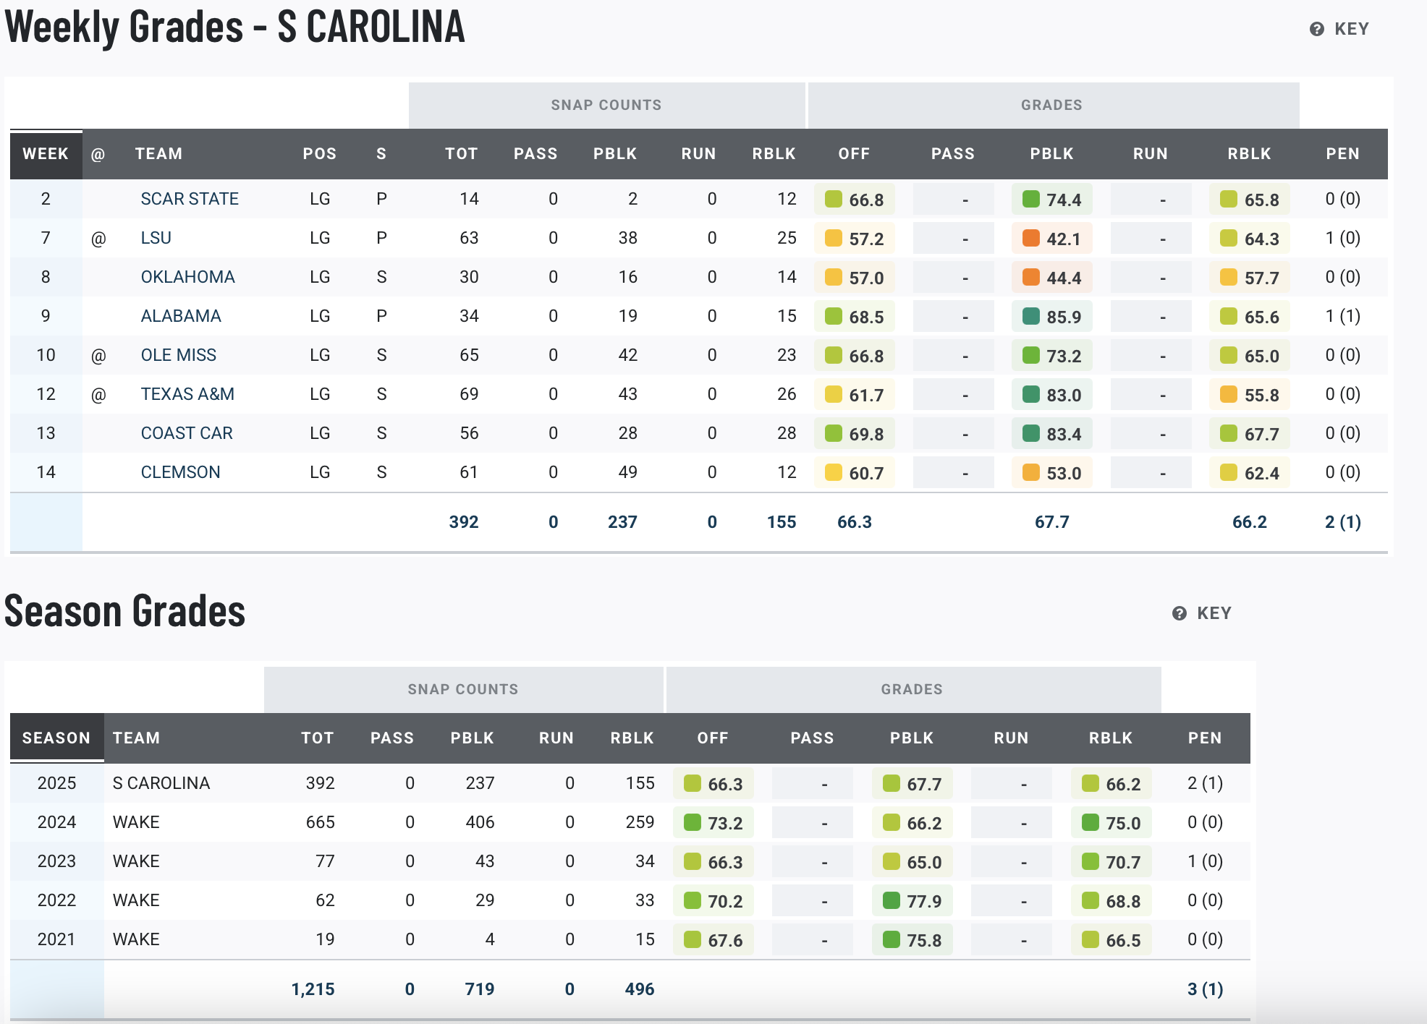Open the SCAR STATE team link
The width and height of the screenshot is (1427, 1024).
[190, 199]
